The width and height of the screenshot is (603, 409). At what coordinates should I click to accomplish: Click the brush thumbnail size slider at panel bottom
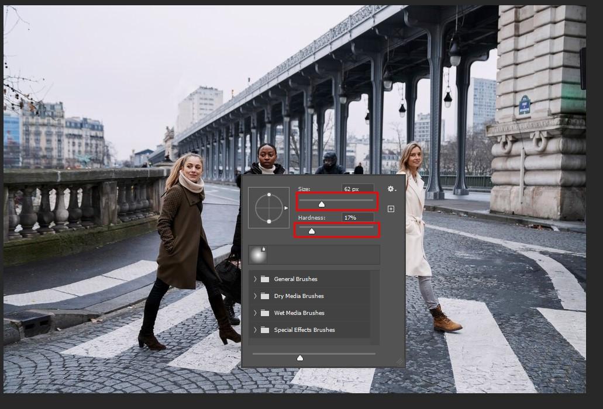(x=300, y=358)
